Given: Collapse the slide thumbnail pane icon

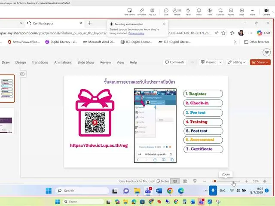Looking at the screenshot, I should (x=22, y=74).
